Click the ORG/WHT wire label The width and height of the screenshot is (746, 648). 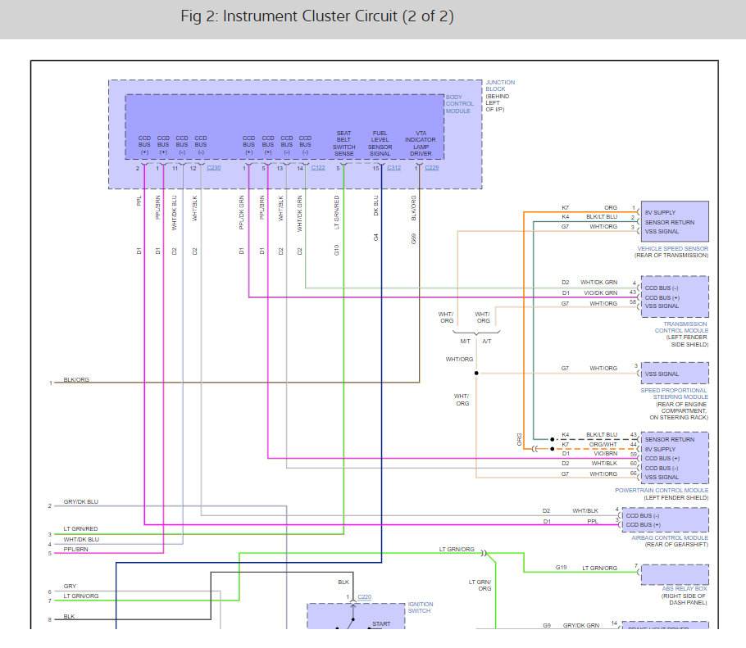click(x=603, y=445)
